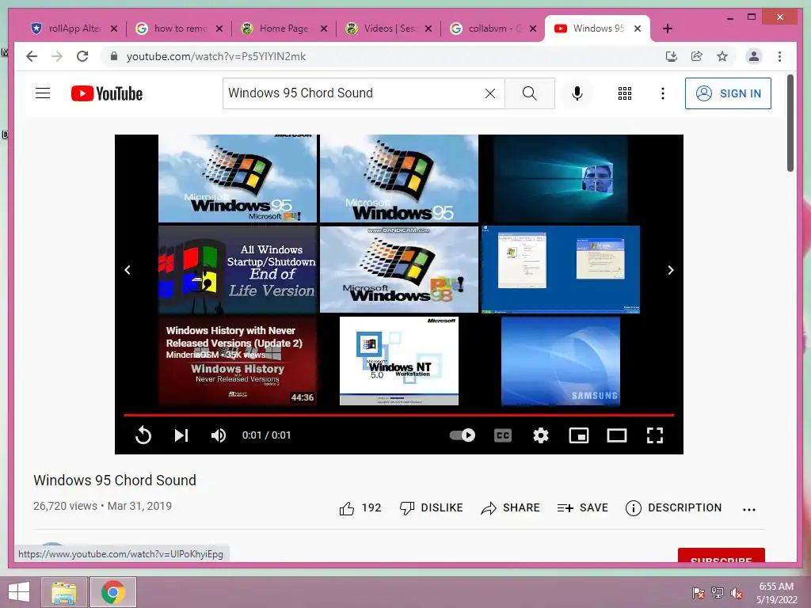Close the Home Page tab
Screen dimensions: 811x608
coord(324,28)
